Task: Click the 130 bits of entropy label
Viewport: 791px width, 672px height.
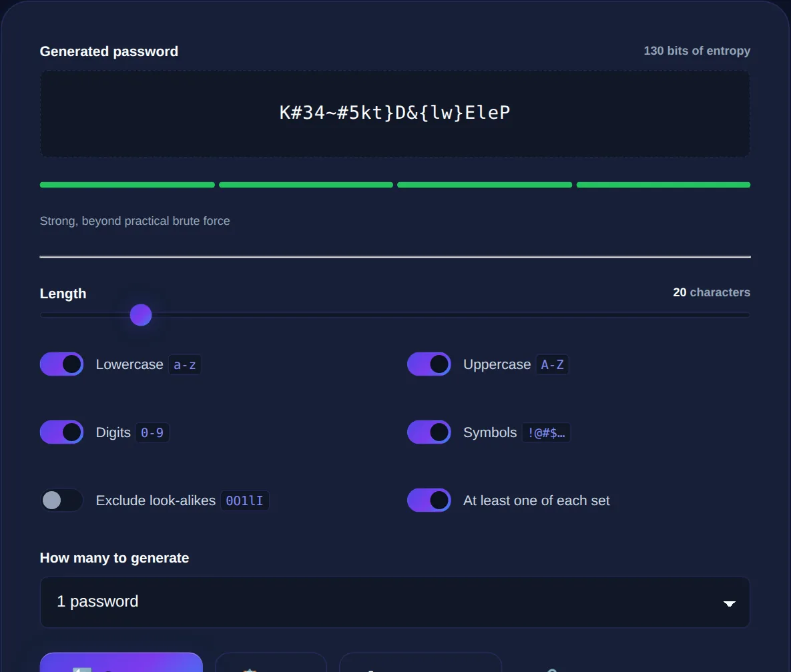Action: pos(697,51)
